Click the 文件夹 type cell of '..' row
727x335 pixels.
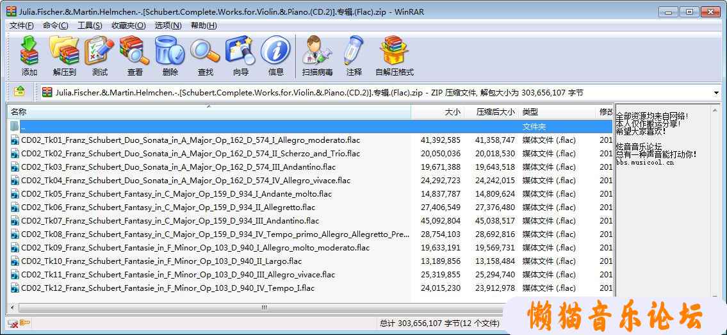click(x=534, y=126)
